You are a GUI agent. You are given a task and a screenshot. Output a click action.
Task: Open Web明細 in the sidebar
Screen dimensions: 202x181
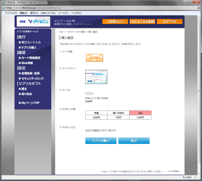26,63
